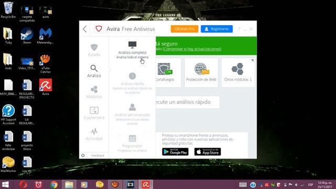
Task: Open Opera from the taskbar
Action: [x=23, y=184]
